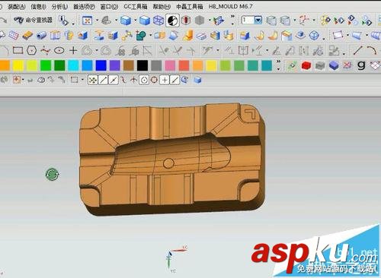Select the Ellipse sketch tool

tap(59, 51)
